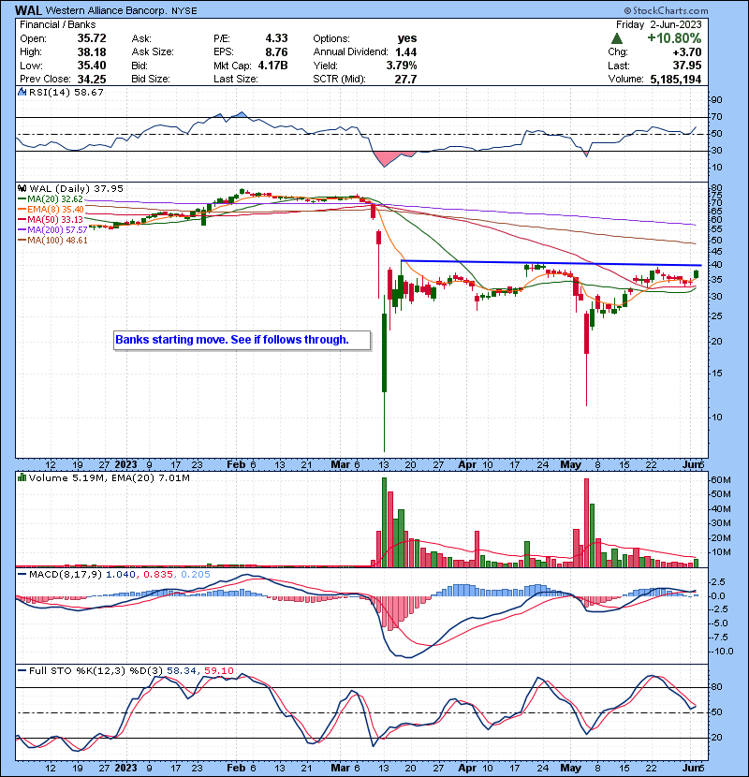Click the SCTR (Mid) value 27.7
Screen dimensions: 749x777
point(406,79)
